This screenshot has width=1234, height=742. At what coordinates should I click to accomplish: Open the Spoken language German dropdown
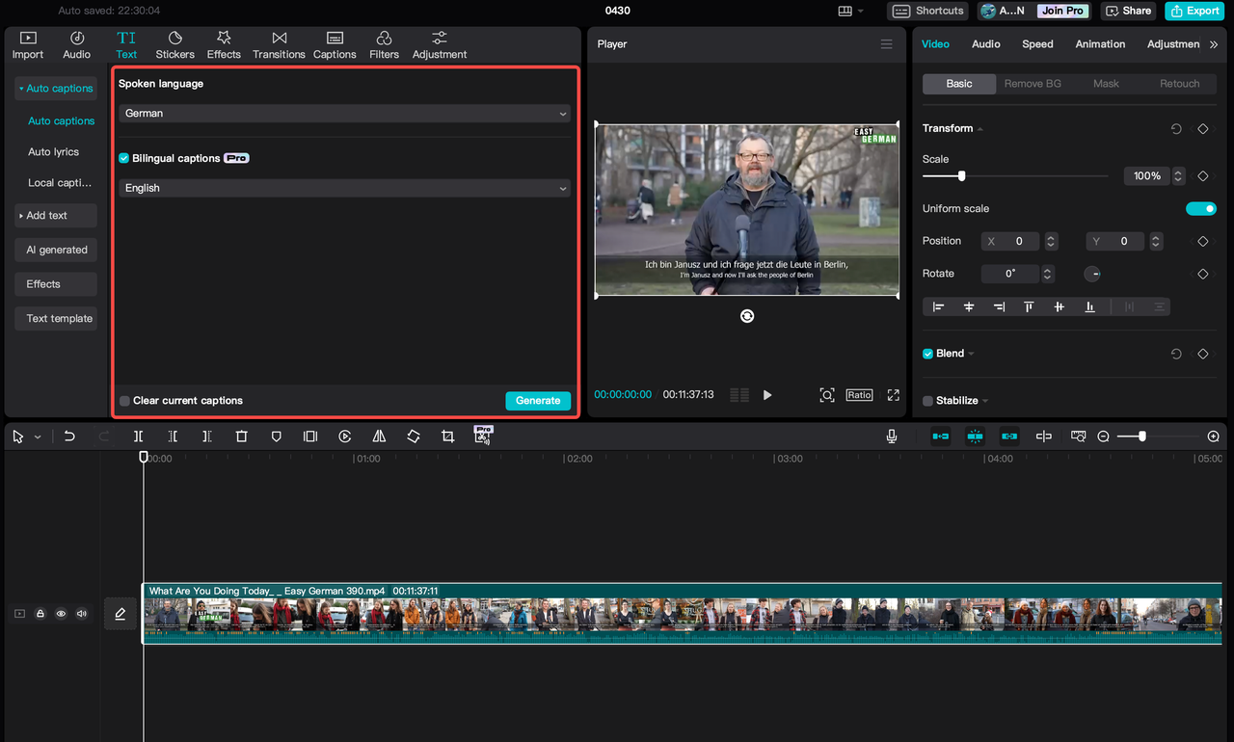tap(343, 113)
